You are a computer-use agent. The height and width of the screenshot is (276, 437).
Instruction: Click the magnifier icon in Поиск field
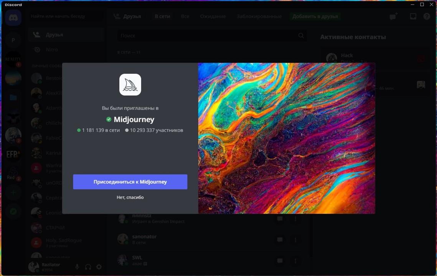(x=301, y=36)
